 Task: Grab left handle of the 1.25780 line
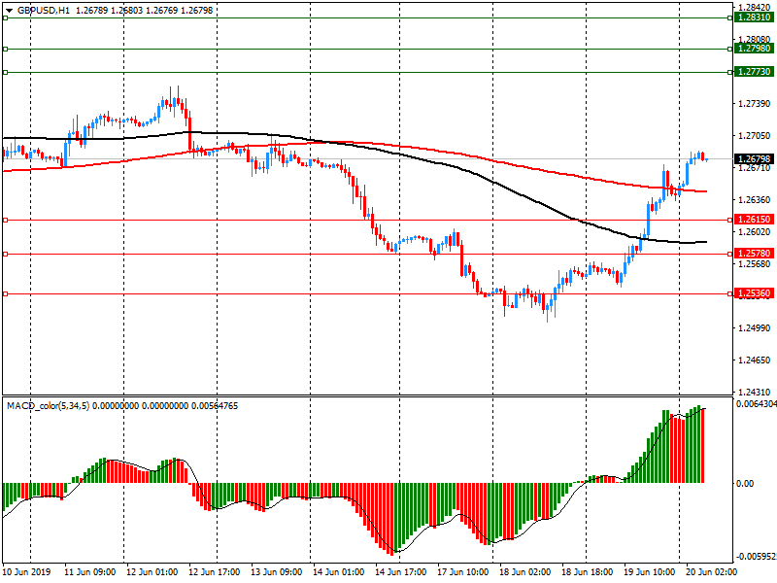pos(6,254)
